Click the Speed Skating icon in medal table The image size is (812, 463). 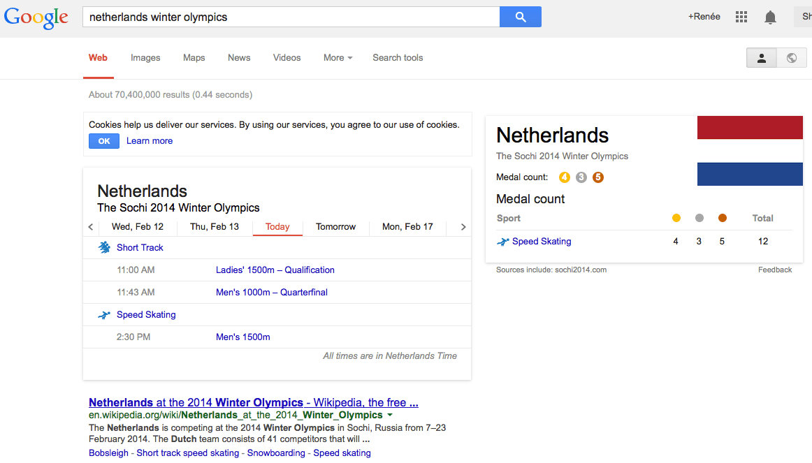502,241
